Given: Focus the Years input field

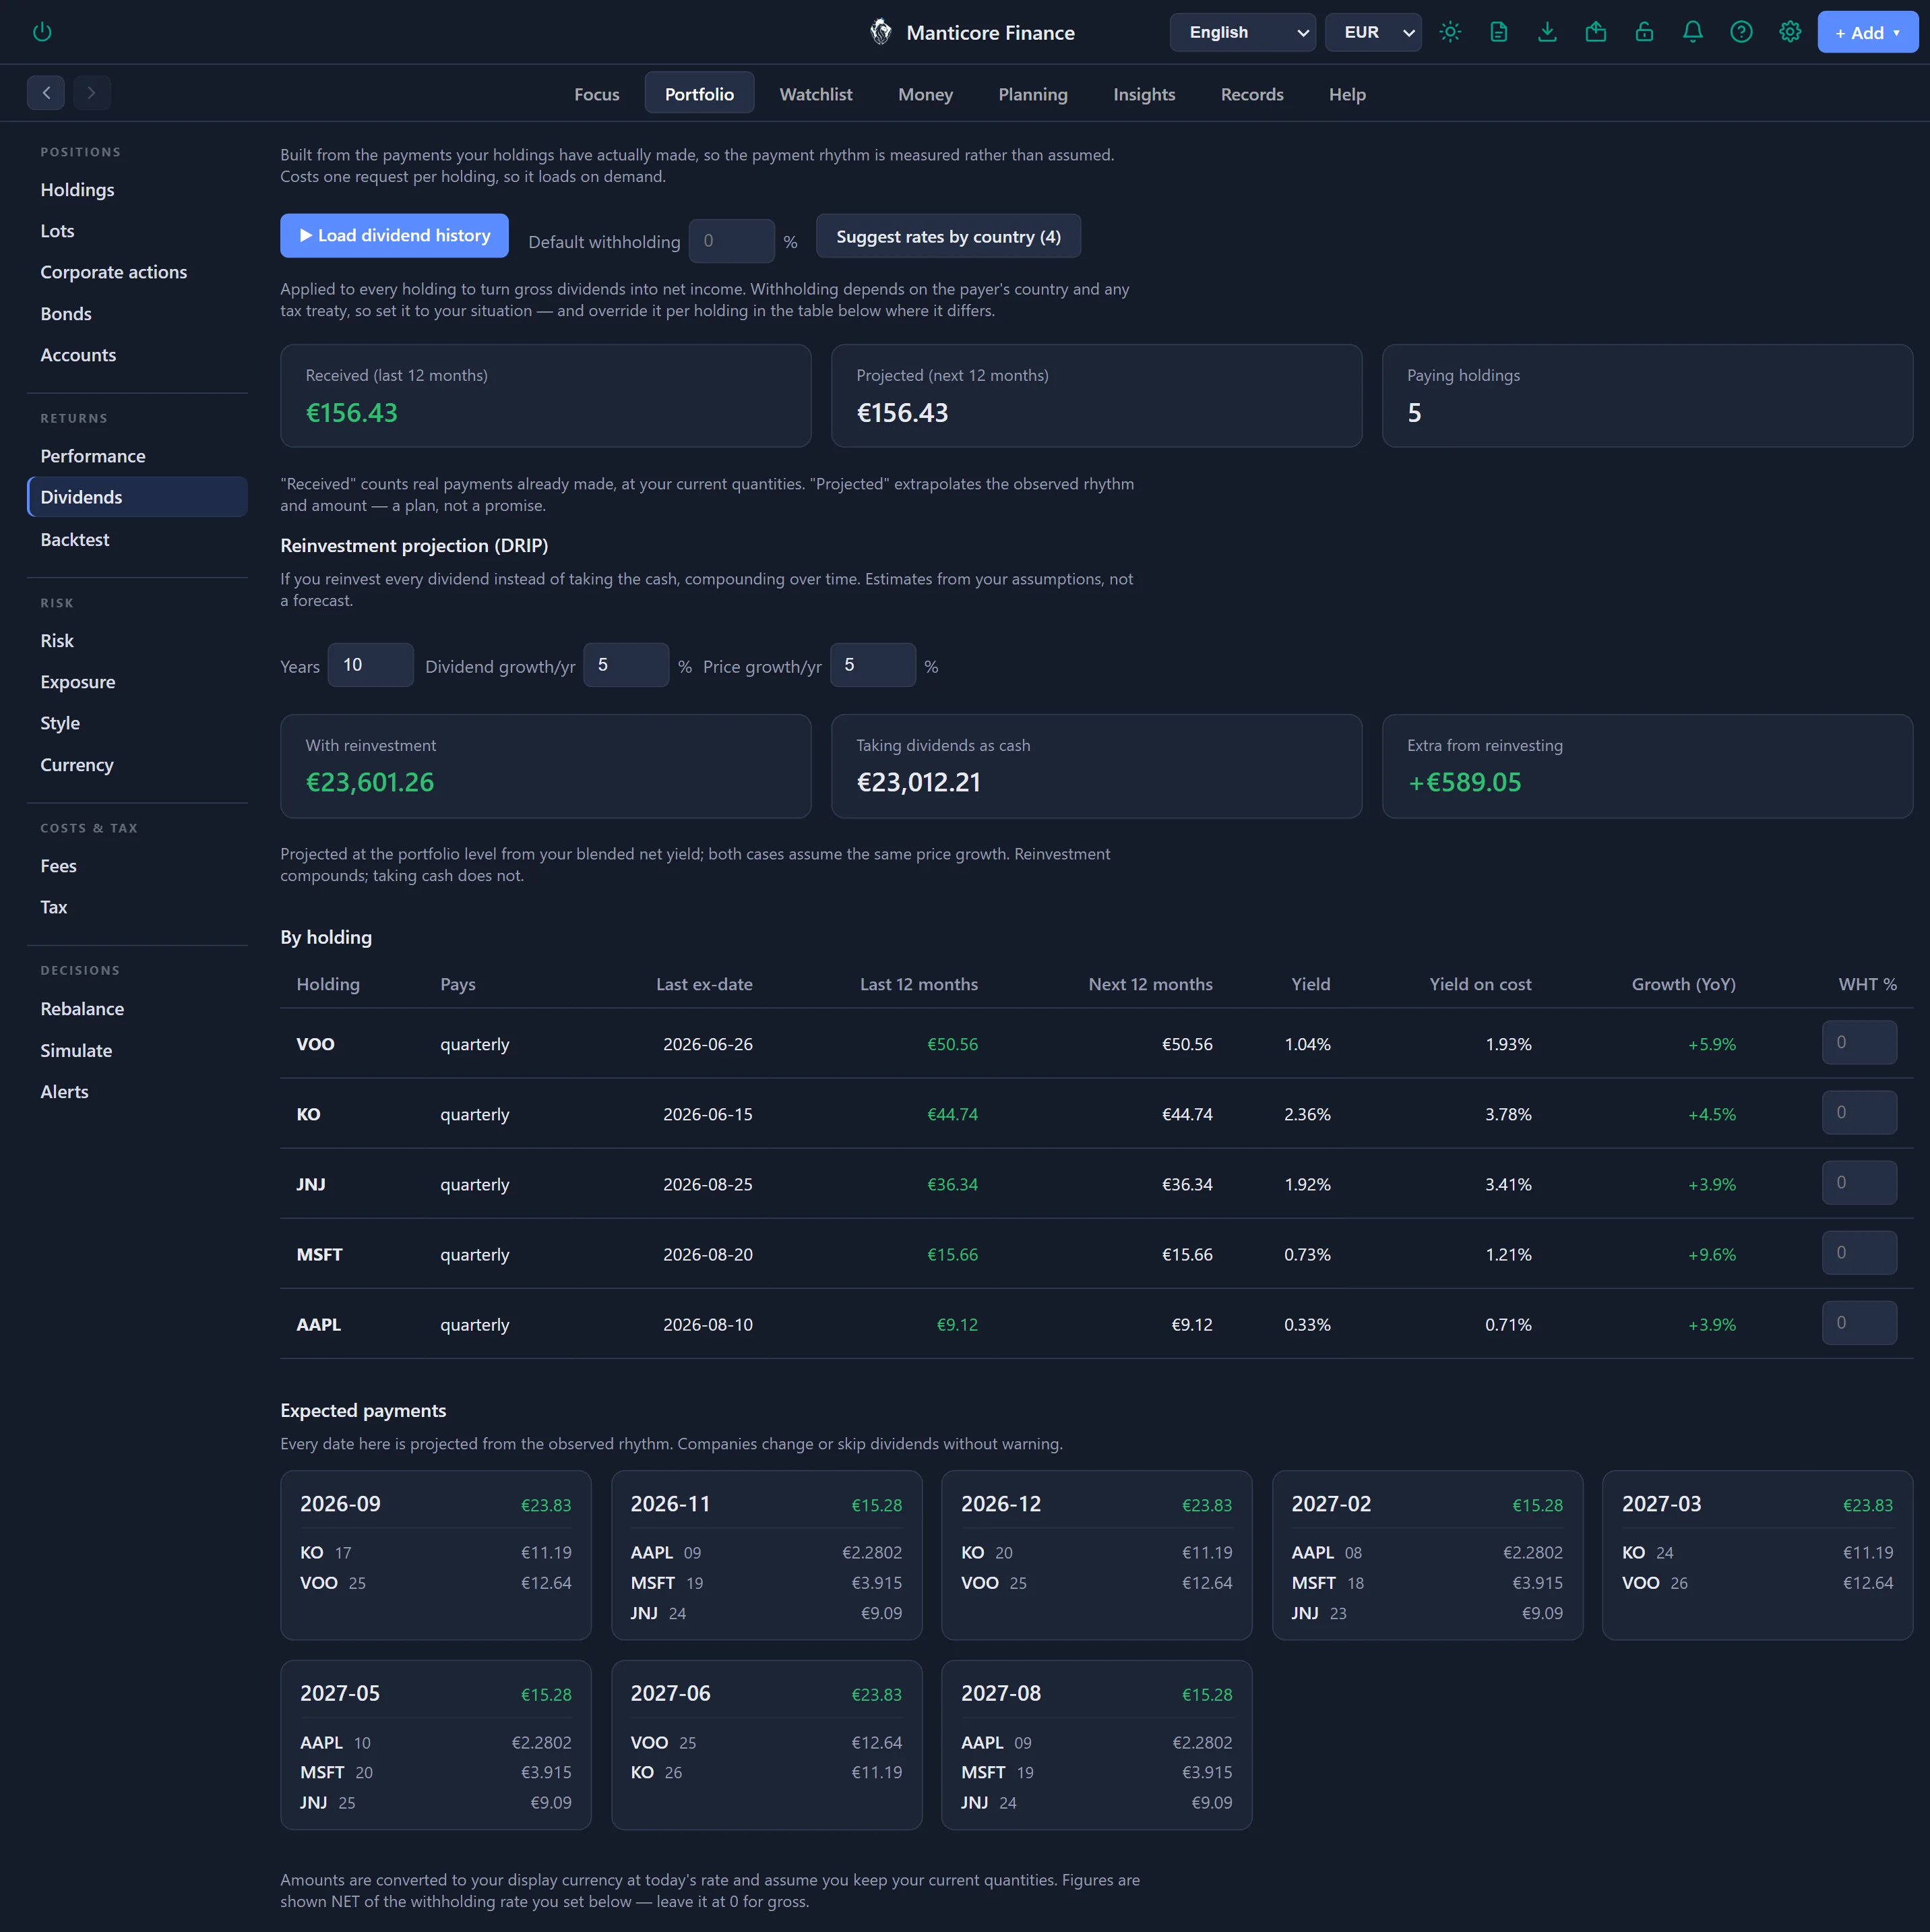Looking at the screenshot, I should coord(371,665).
